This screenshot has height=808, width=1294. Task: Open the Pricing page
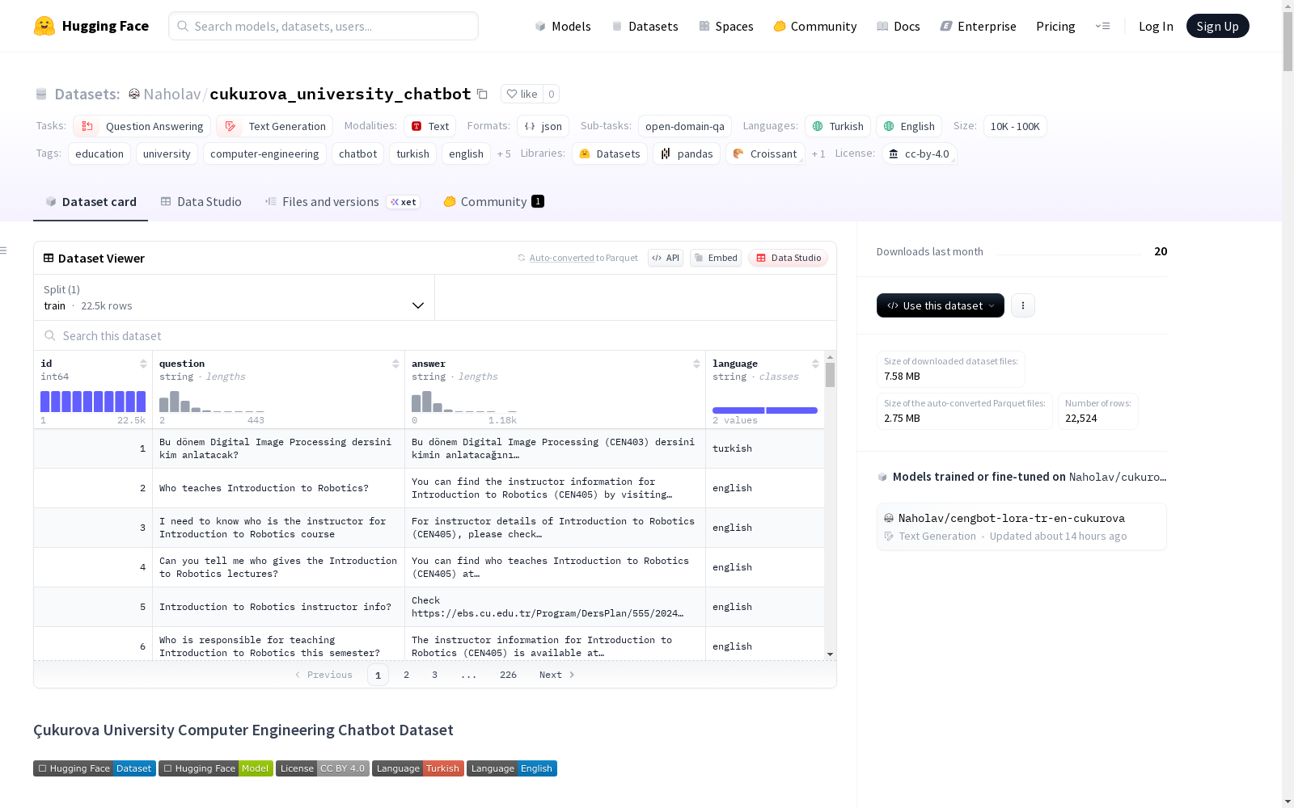pyautogui.click(x=1055, y=26)
